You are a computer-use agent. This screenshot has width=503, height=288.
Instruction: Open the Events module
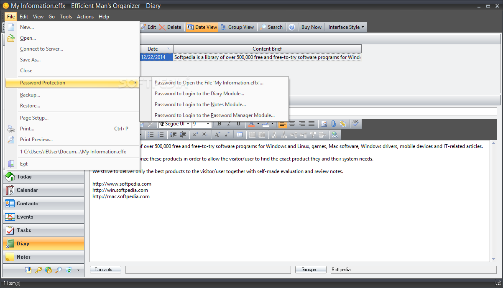tap(43, 217)
